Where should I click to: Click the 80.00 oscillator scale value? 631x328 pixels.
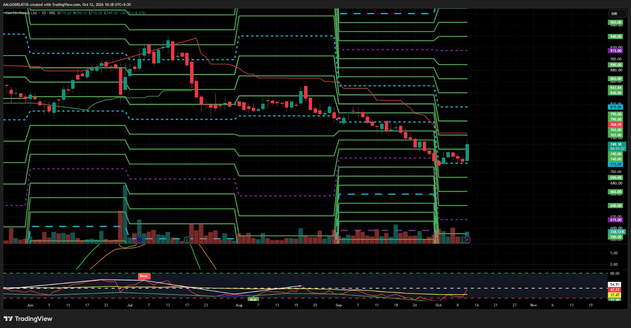pyautogui.click(x=614, y=273)
